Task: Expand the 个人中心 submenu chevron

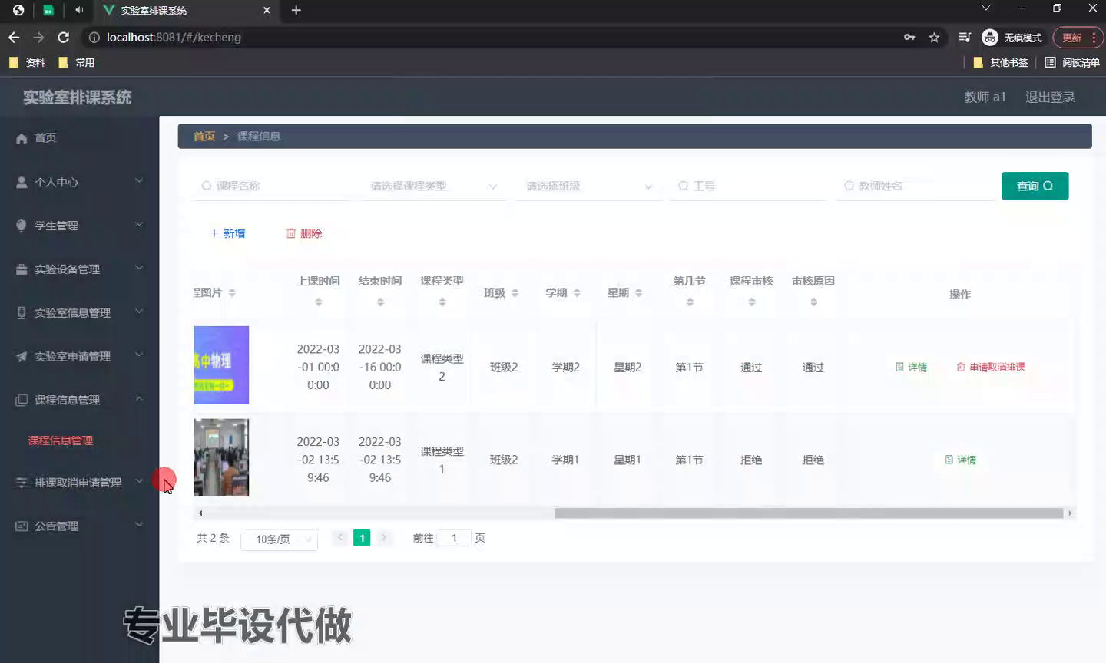Action: pos(139,181)
